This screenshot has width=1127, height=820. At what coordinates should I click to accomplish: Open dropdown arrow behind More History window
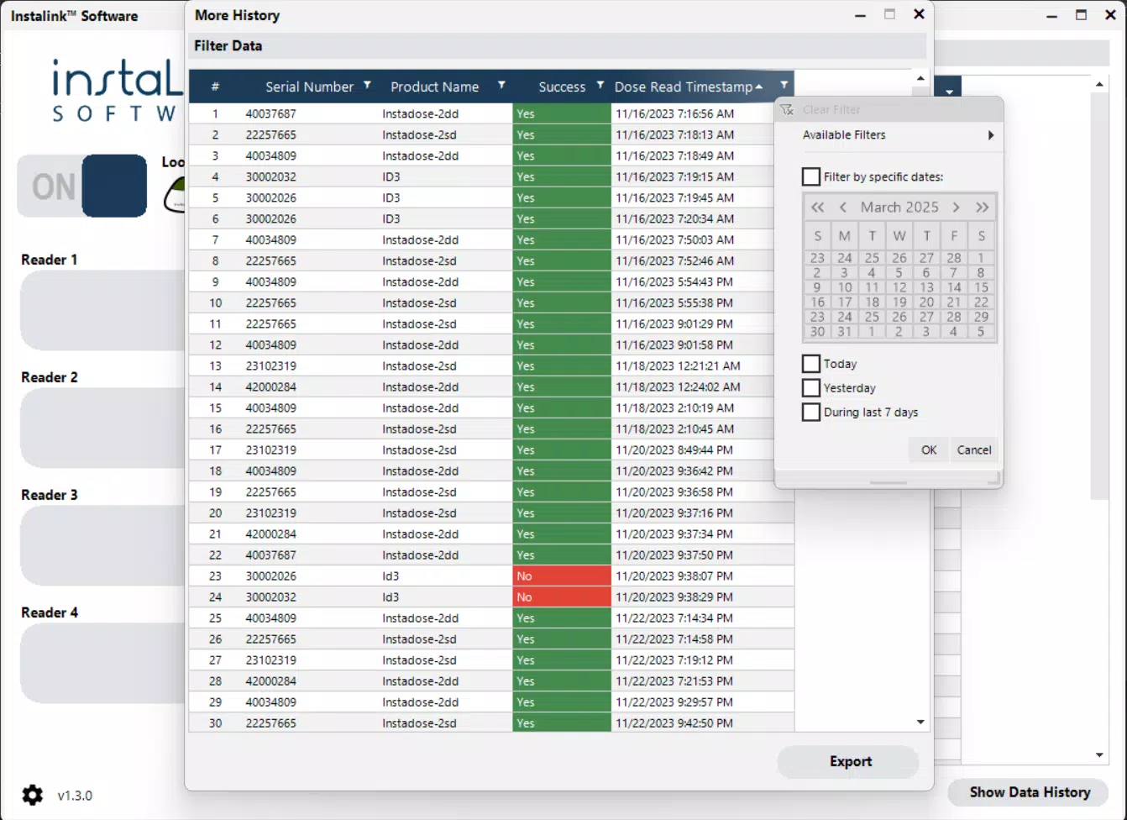tap(949, 91)
